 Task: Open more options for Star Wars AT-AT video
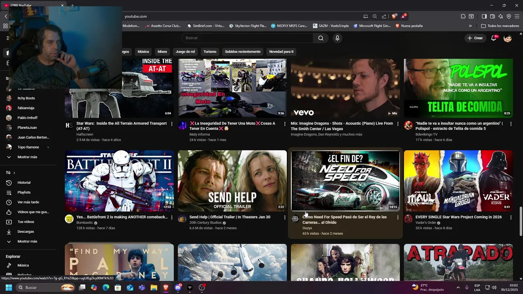point(172,124)
